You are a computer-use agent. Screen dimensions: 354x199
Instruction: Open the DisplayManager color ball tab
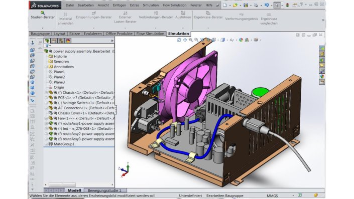pos(68,41)
